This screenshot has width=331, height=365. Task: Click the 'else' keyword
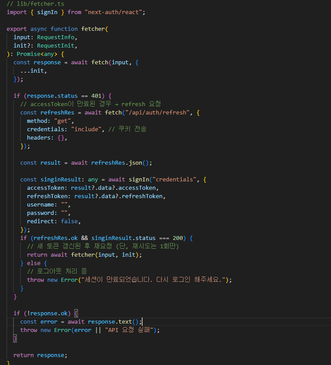pyautogui.click(x=34, y=263)
